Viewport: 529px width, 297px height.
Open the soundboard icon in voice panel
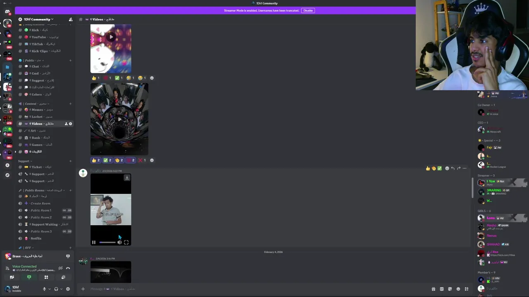pos(63,277)
